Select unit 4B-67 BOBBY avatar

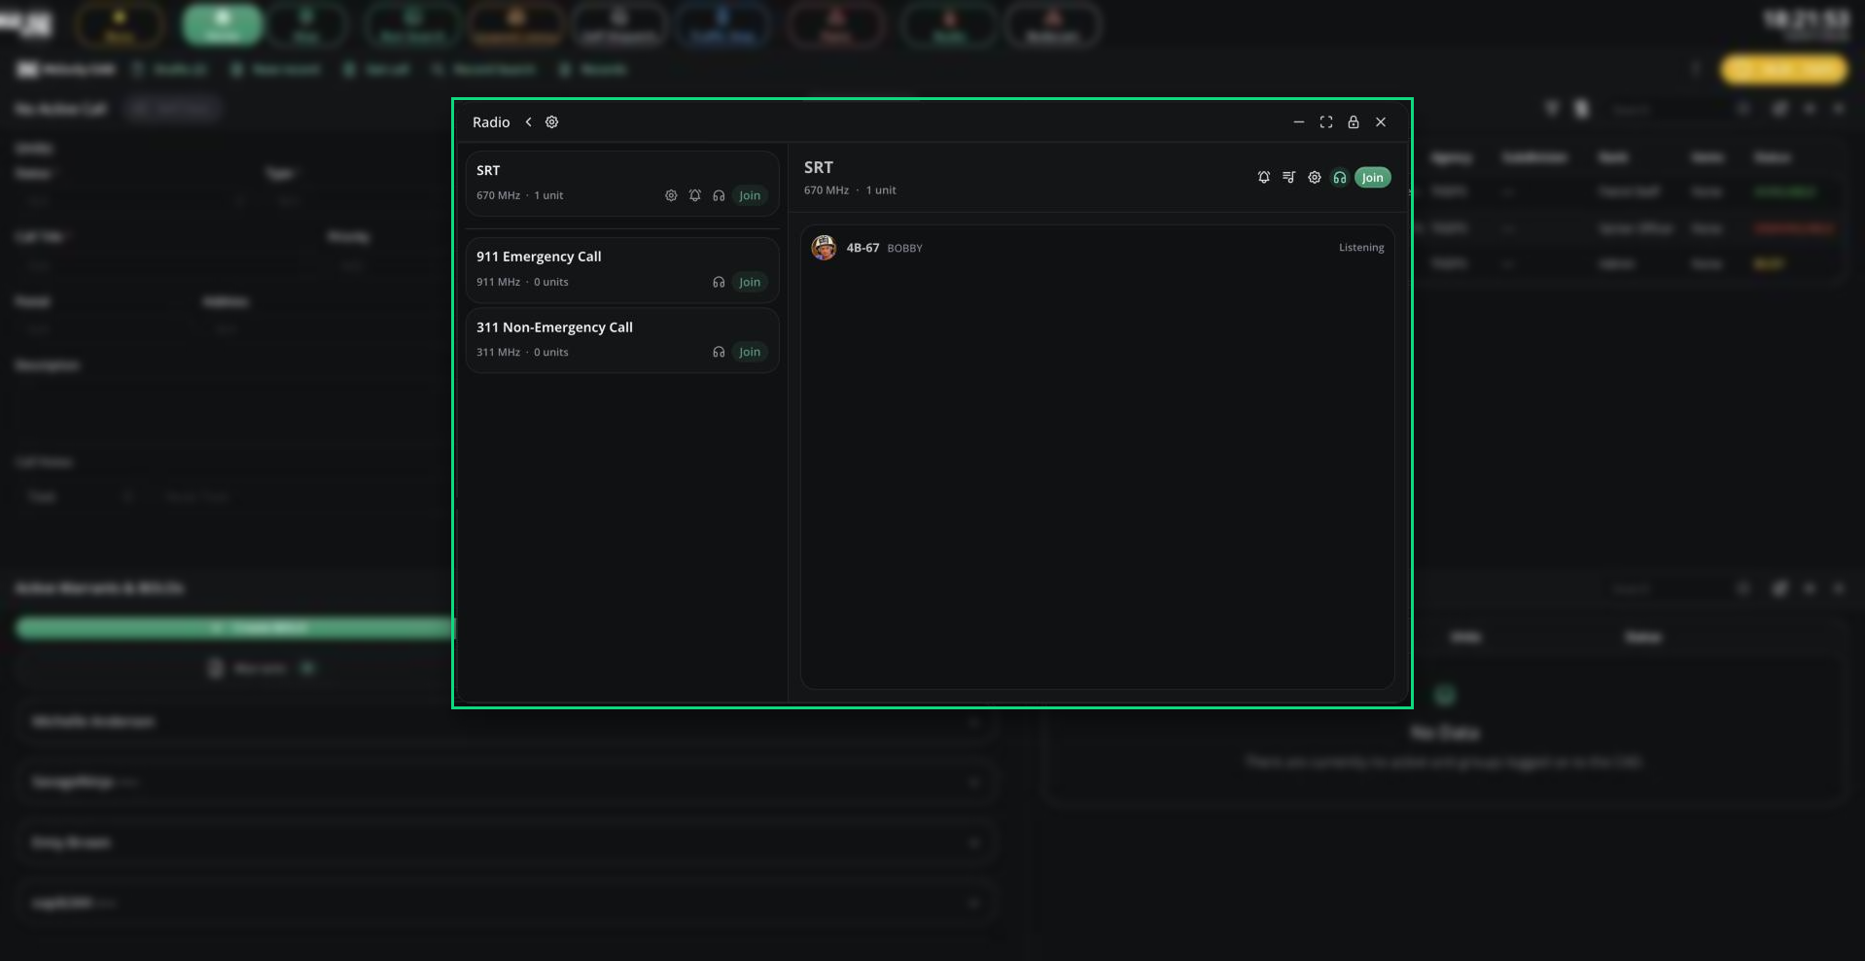click(824, 248)
